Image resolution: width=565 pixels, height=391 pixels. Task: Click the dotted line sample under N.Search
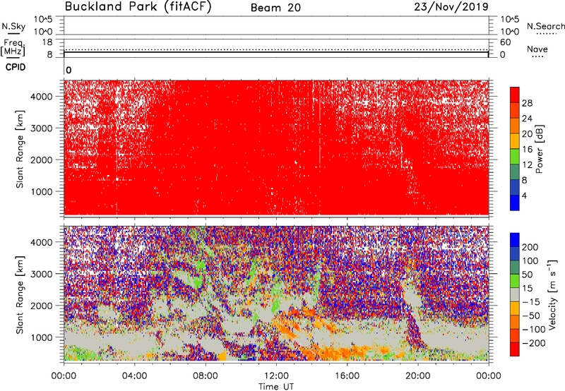pos(546,34)
